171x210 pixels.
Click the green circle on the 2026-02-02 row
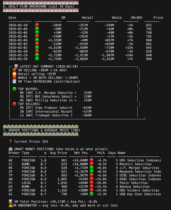pos(37,48)
